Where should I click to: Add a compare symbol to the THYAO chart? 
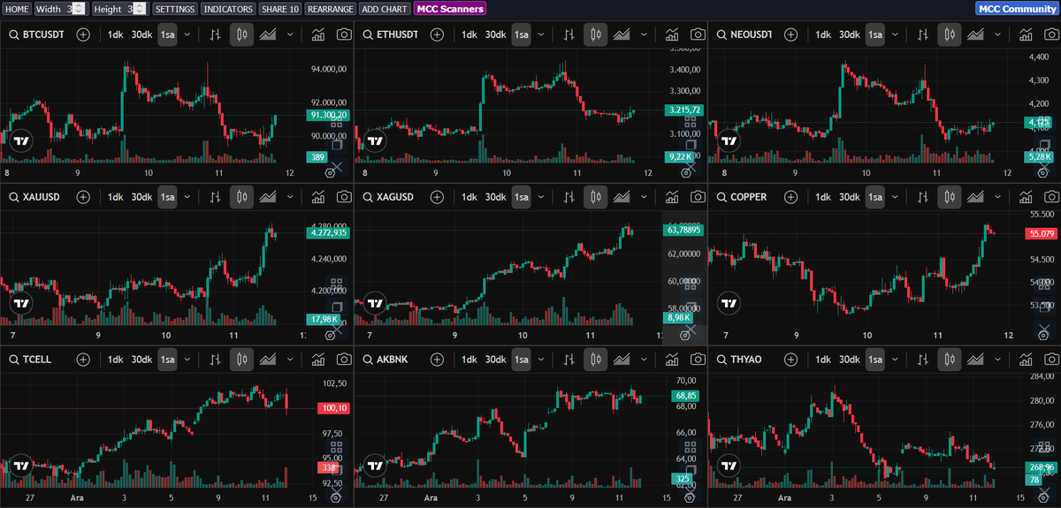(x=790, y=360)
